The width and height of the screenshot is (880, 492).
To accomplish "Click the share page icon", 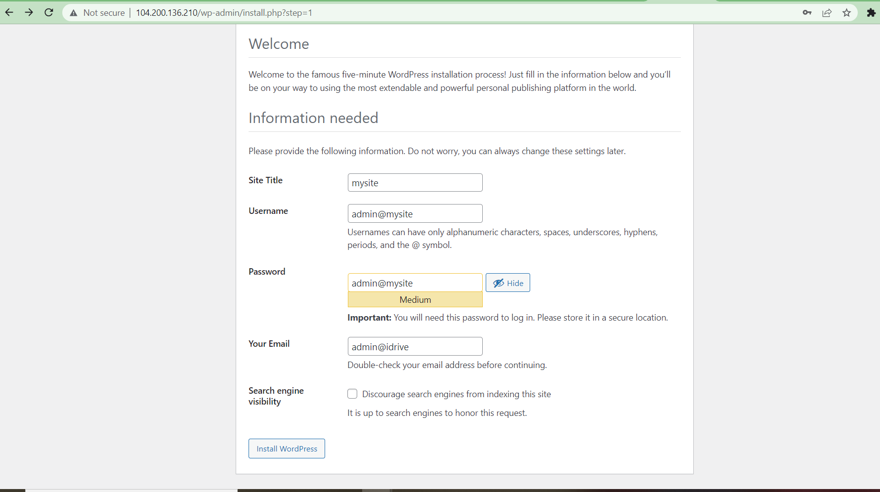I will click(827, 13).
